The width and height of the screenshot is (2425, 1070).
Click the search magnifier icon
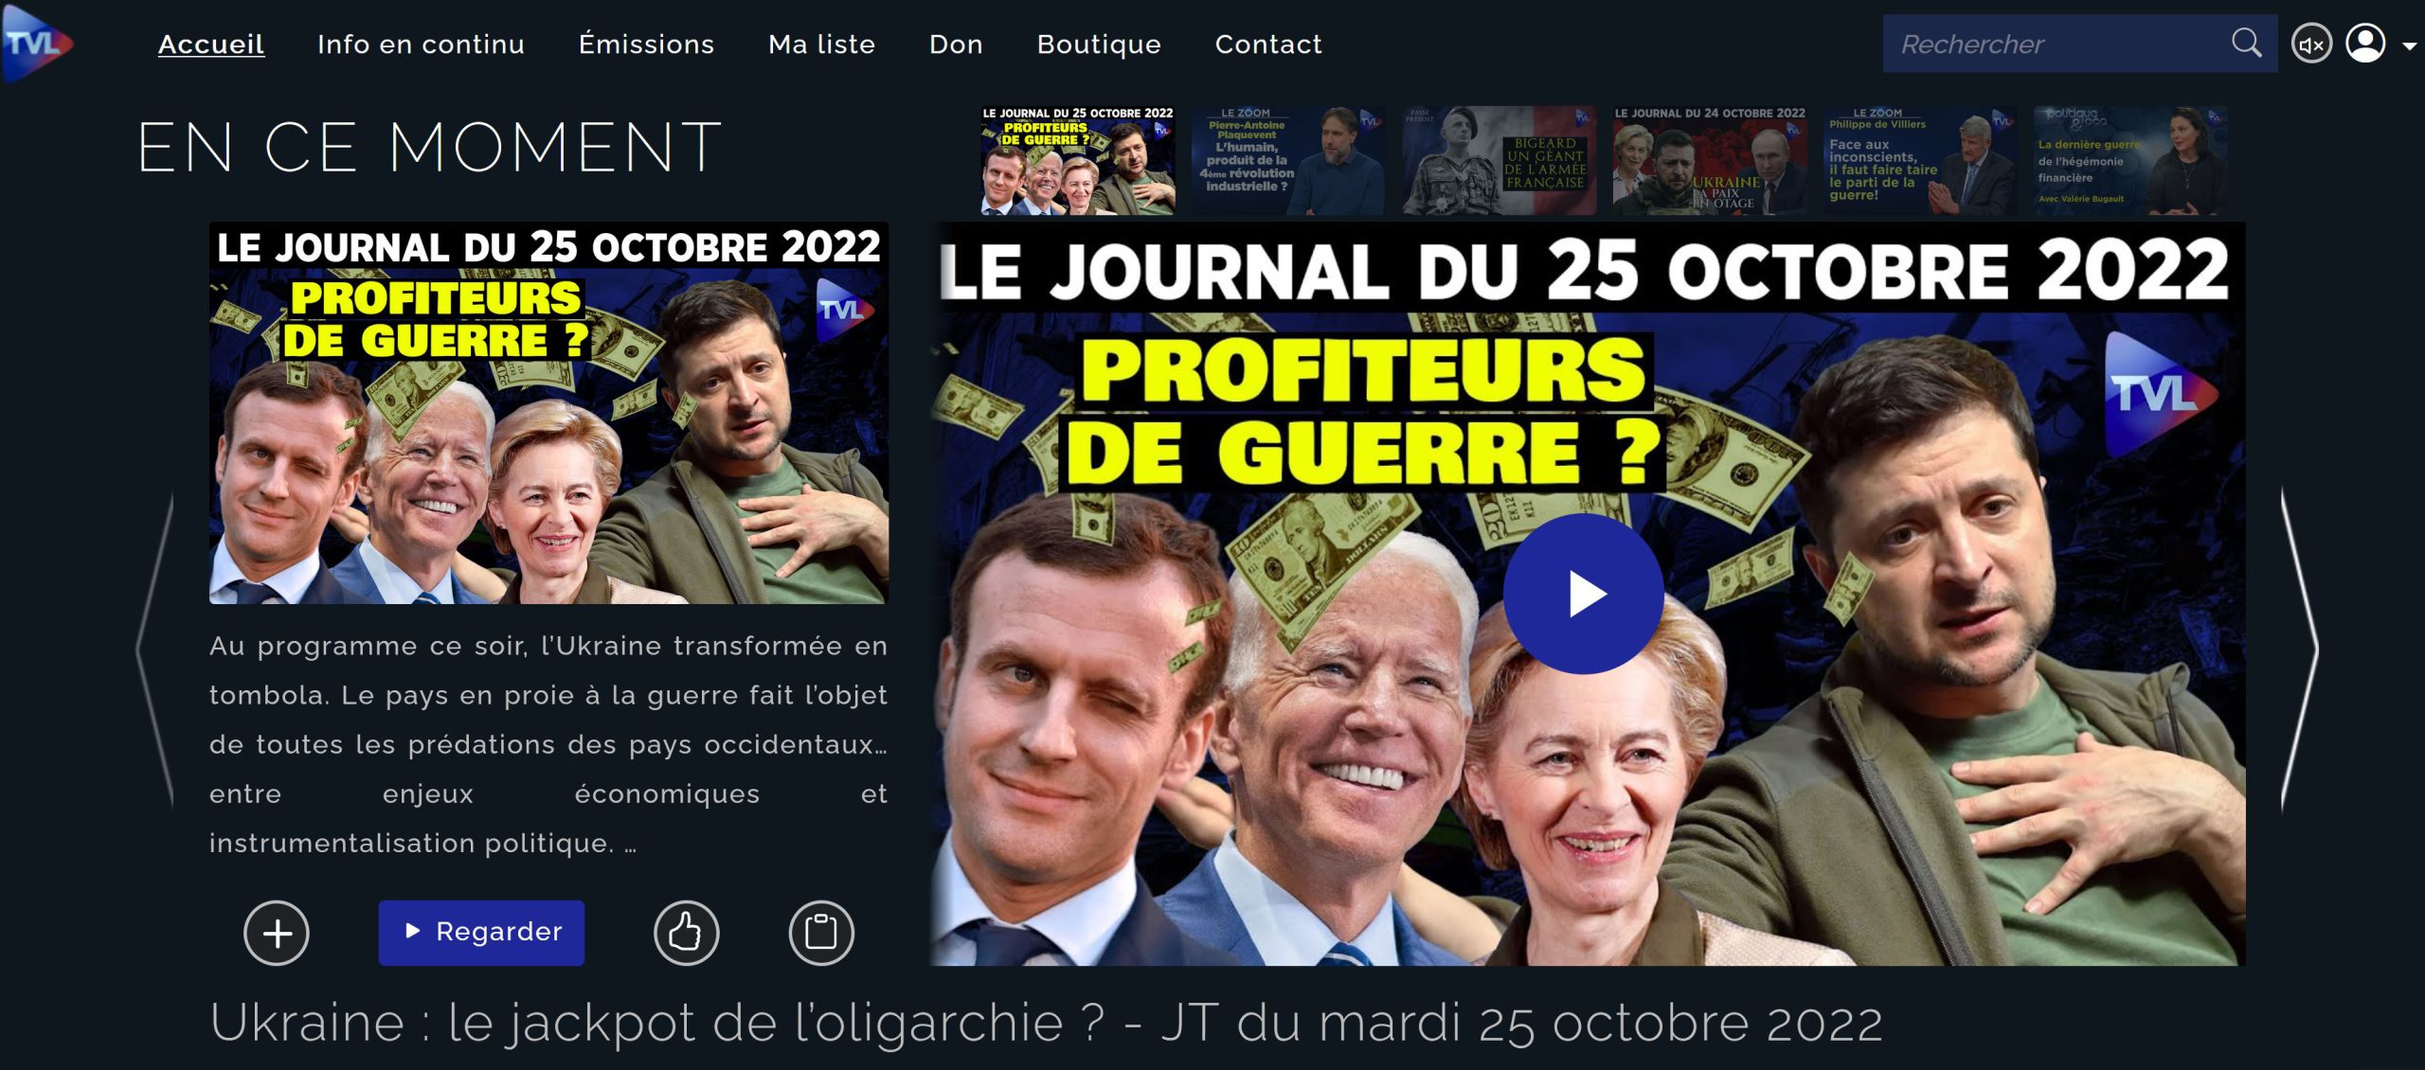(2246, 43)
